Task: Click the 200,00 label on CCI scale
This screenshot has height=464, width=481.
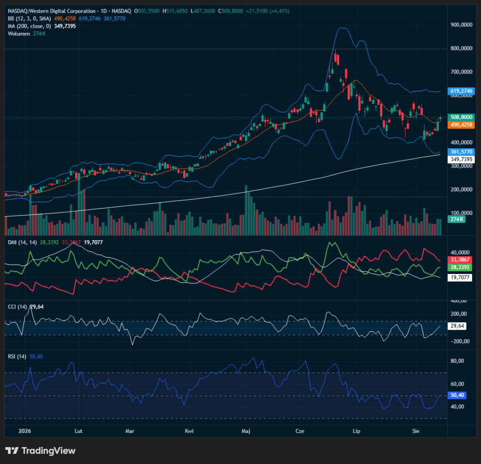Action: 458,313
